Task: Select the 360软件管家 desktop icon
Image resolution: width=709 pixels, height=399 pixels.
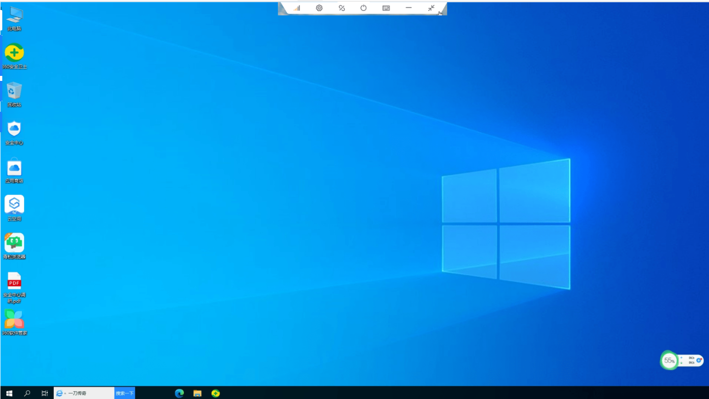Action: point(15,322)
